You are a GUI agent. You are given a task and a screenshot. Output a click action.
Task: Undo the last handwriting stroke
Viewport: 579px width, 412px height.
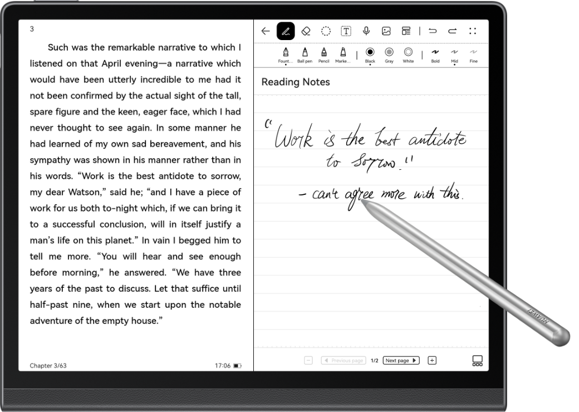point(433,31)
